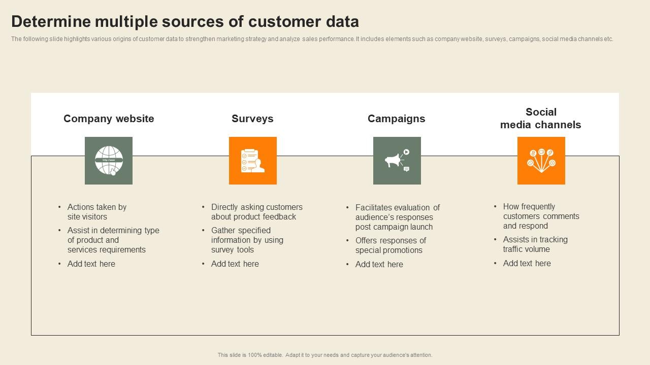Select 'Directly asking customers' bullet text
The height and width of the screenshot is (365, 650).
[x=256, y=212]
